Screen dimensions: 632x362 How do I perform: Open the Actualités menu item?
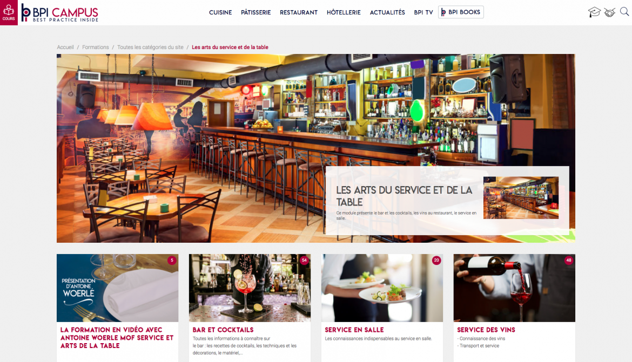click(x=387, y=12)
